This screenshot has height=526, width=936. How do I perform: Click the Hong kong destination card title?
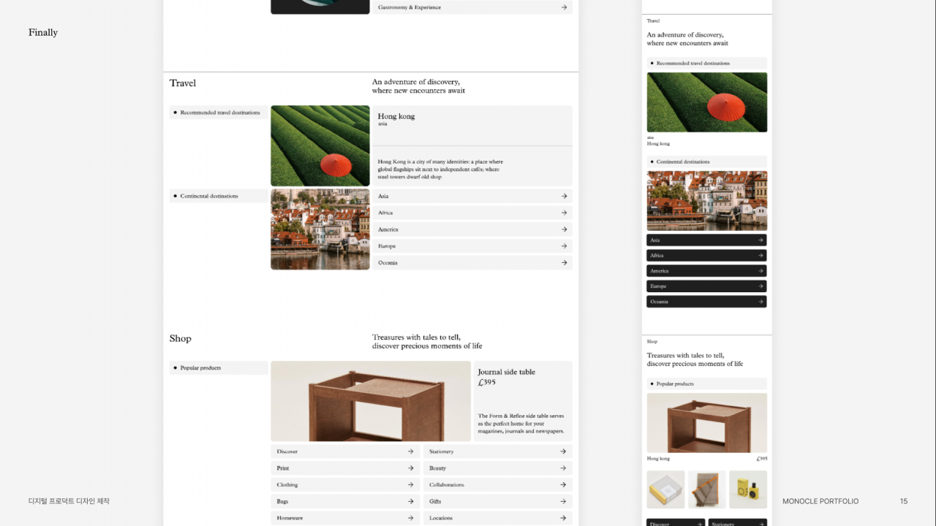click(396, 116)
